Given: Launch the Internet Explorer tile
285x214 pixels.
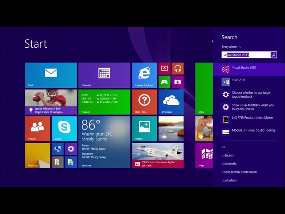Looking at the screenshot, I should 144,75.
